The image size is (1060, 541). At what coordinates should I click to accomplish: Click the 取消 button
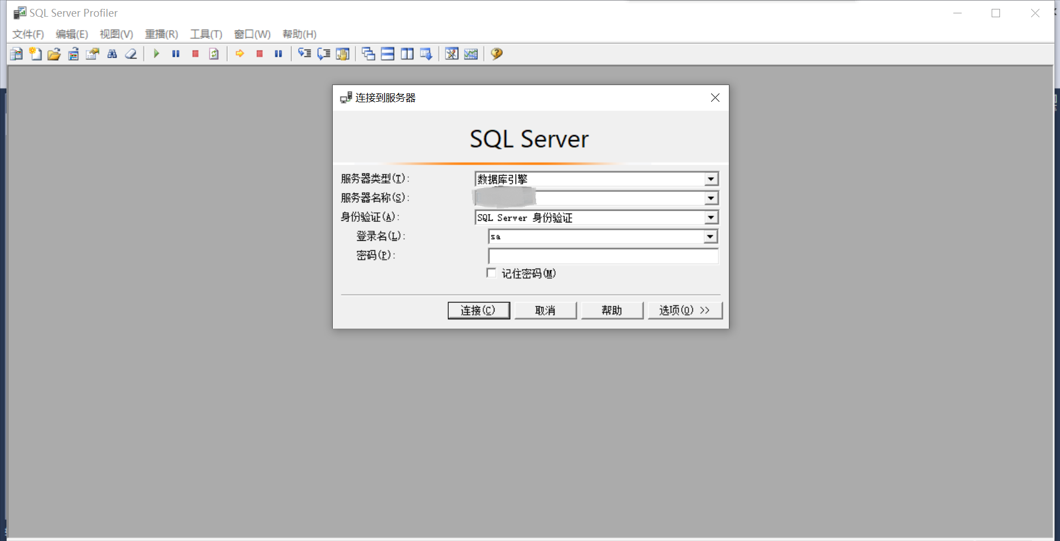pos(545,310)
